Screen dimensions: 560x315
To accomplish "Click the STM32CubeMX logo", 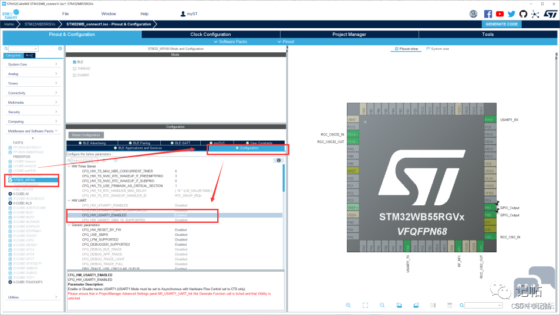I will click(11, 14).
